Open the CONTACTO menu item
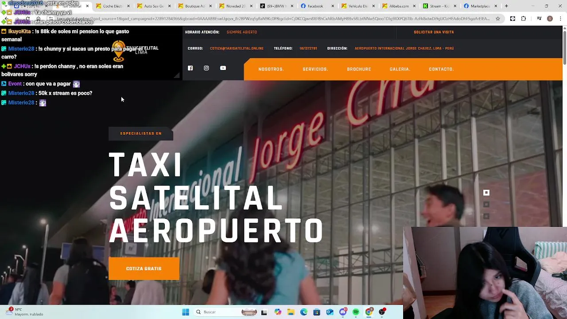Screen dimensions: 567x319 click(441, 69)
